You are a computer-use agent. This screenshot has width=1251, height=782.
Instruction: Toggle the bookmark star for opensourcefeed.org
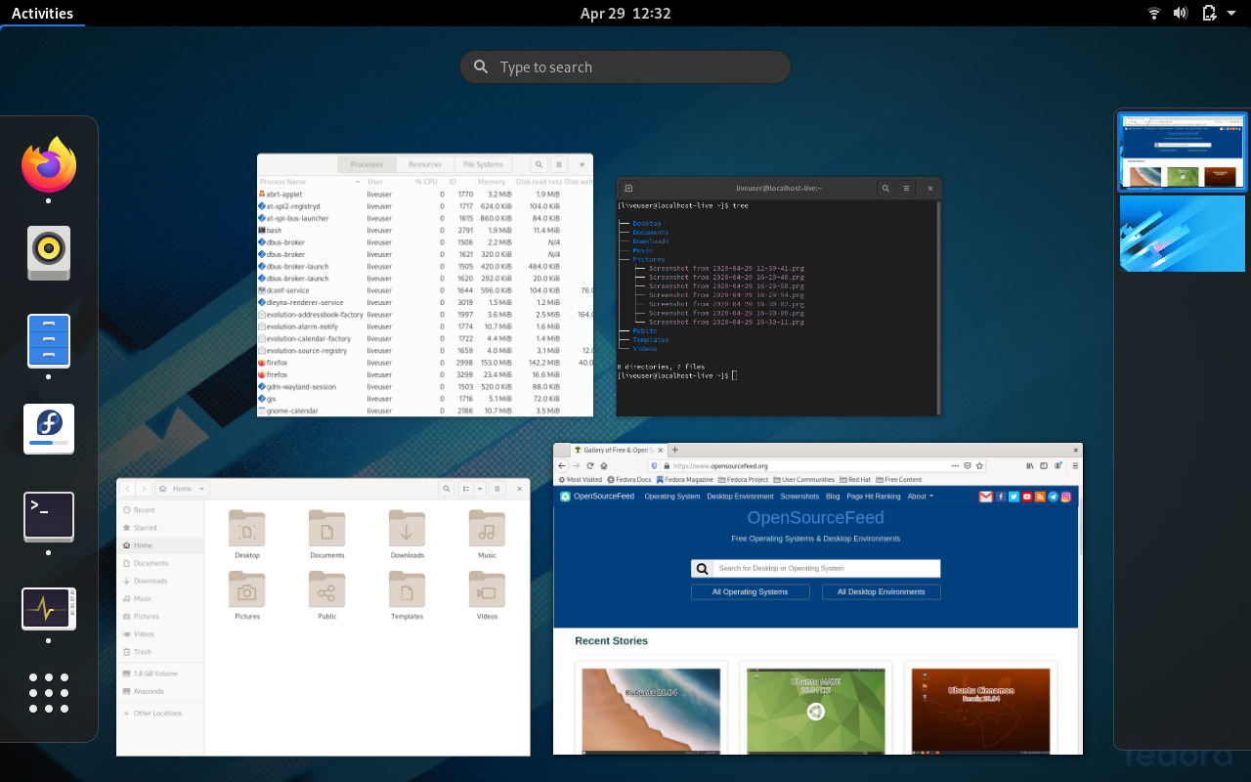[979, 465]
